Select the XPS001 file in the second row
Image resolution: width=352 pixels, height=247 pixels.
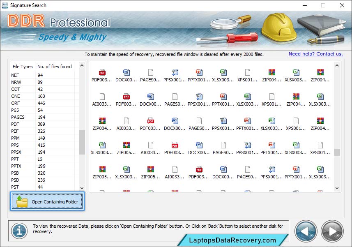(x=271, y=100)
